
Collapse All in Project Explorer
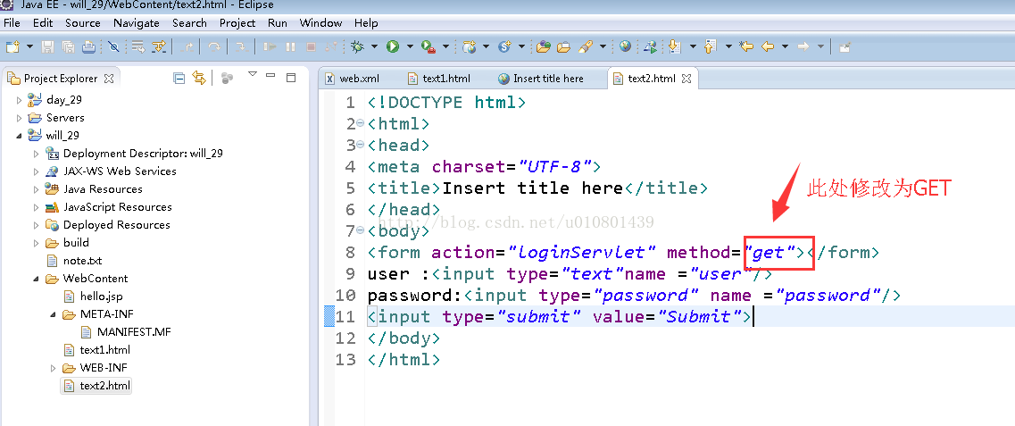179,79
